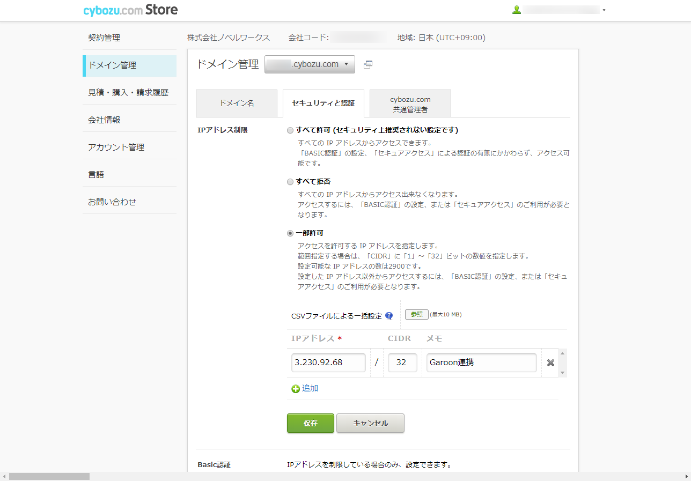Select ドメイン管理 in the sidebar

point(129,65)
